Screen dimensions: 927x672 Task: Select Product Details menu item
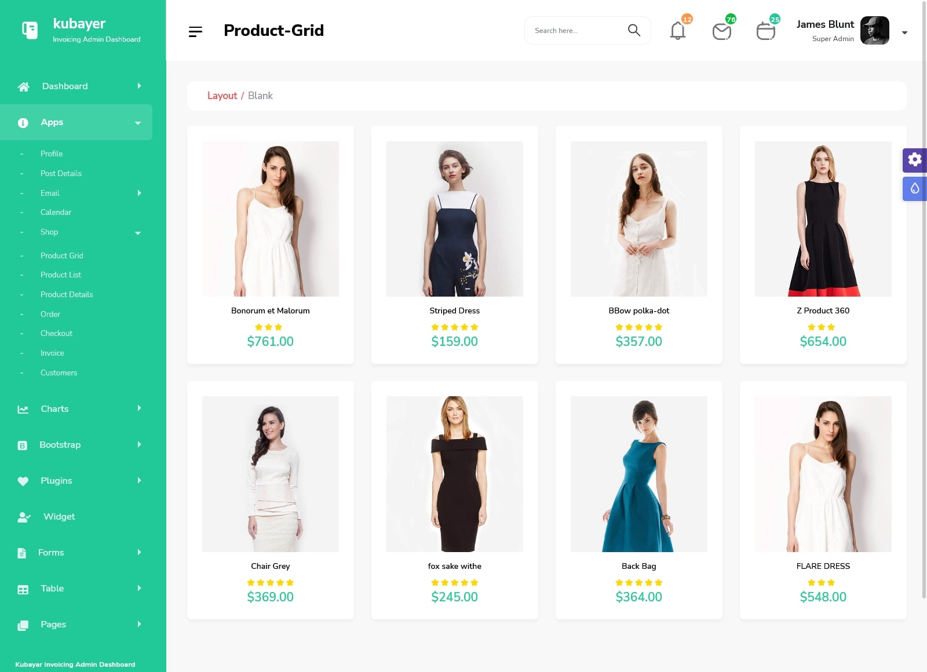click(x=67, y=294)
